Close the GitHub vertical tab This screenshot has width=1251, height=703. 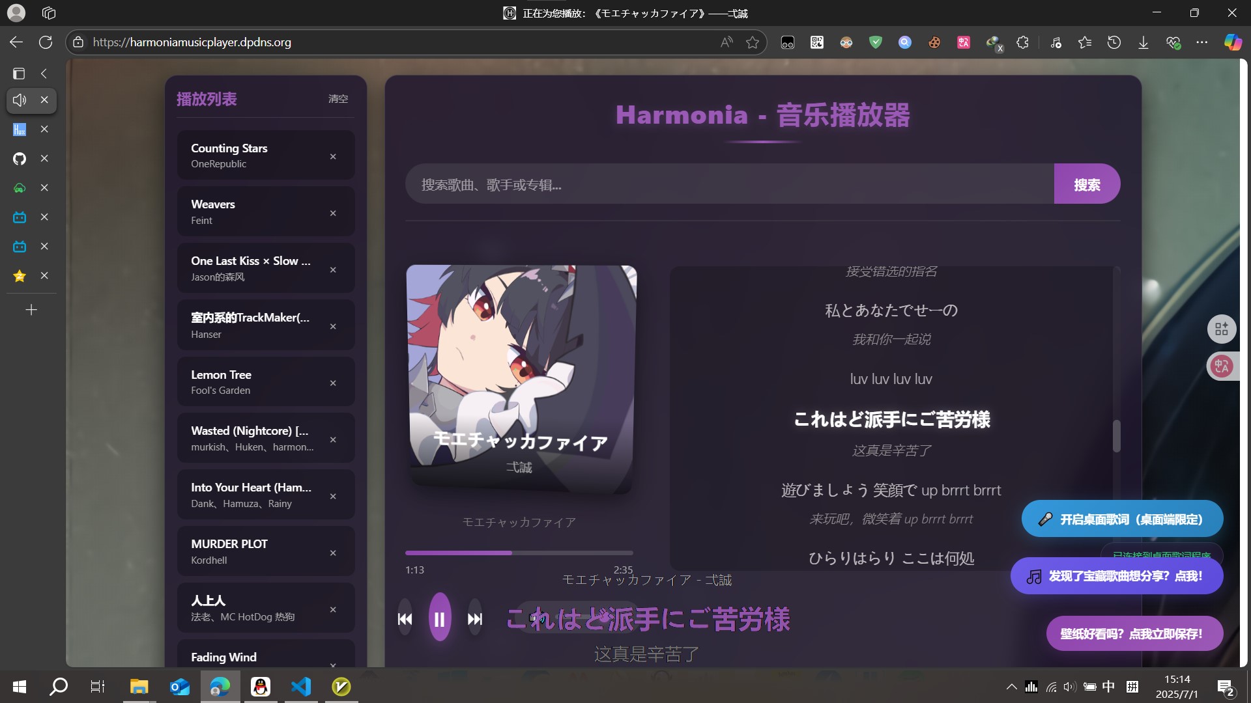tap(44, 158)
